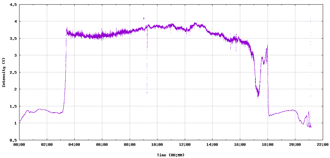Click the X-axis tick label "08:00"
Image resolution: width=330 pixels, height=158 pixels.
[x=130, y=145]
